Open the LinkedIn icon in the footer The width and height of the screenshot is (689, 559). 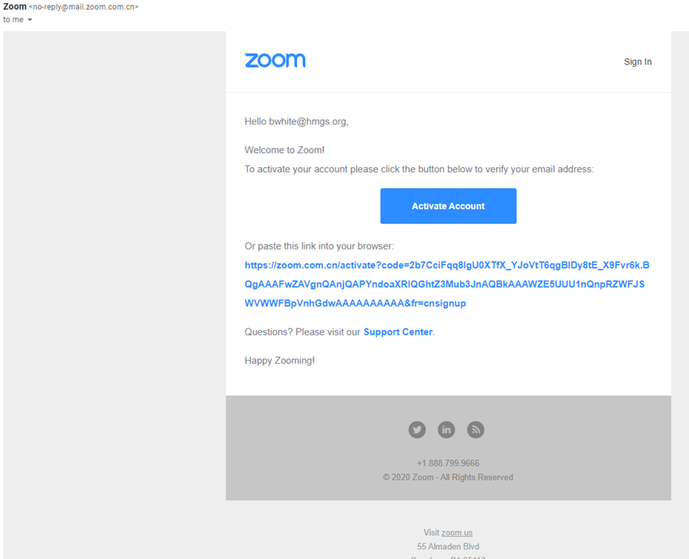(446, 430)
